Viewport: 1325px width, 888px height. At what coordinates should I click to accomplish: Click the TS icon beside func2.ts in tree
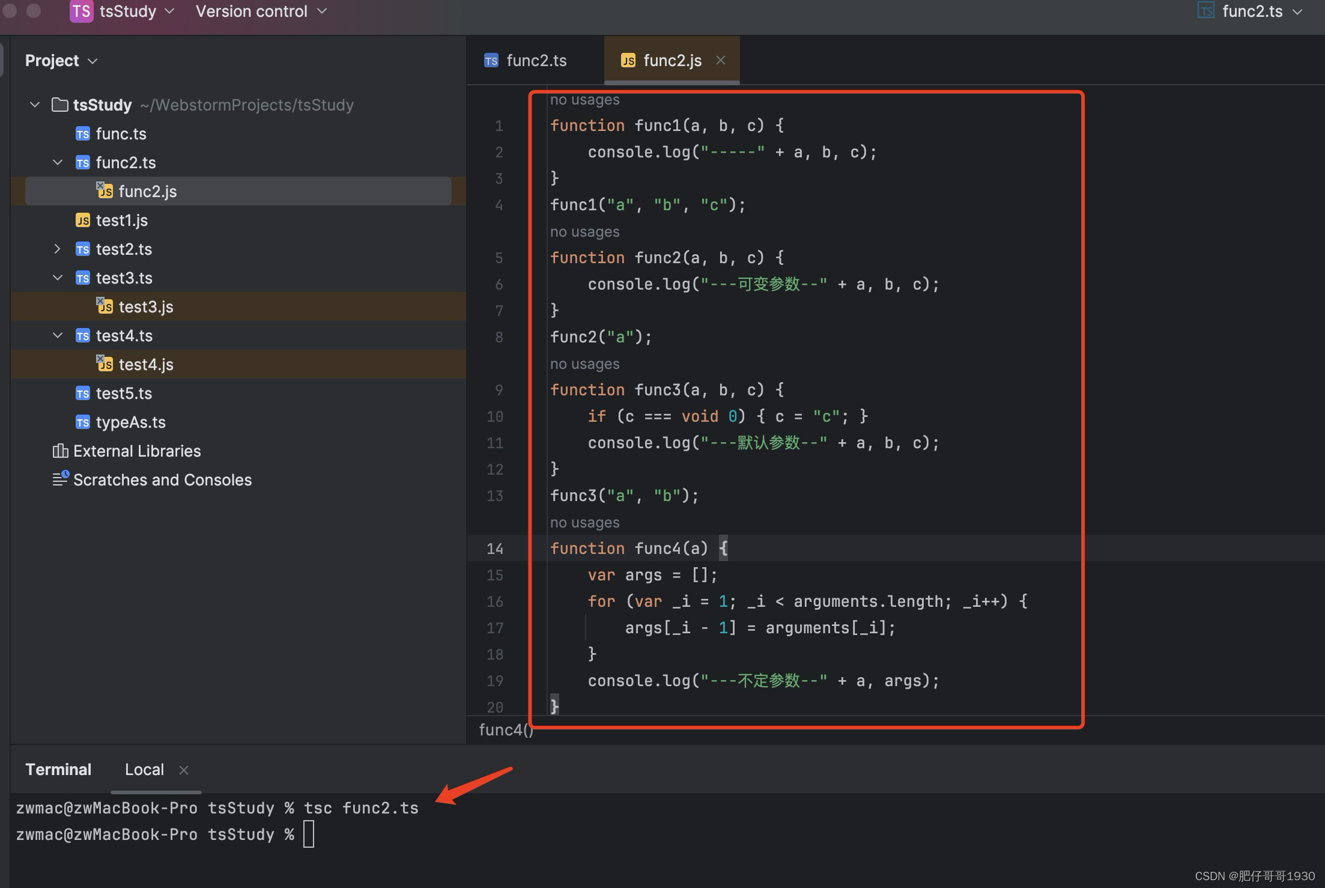[83, 163]
